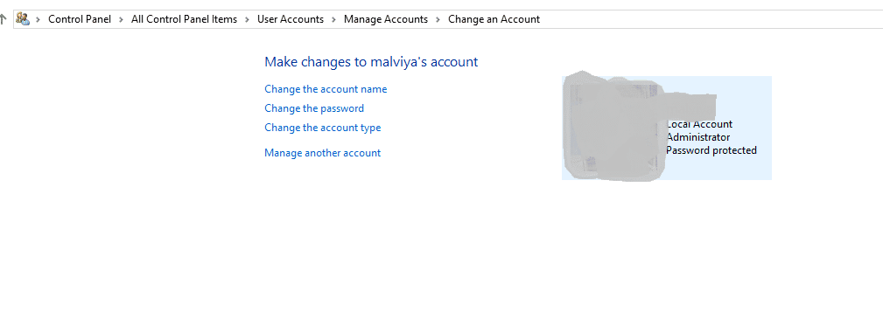The height and width of the screenshot is (319, 883).
Task: Select the Change an Account breadcrumb
Action: click(x=494, y=19)
